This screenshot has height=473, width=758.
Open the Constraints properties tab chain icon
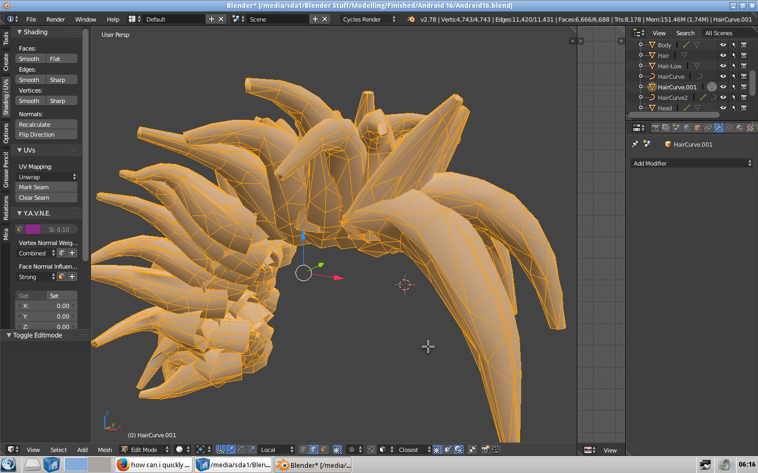(708, 128)
